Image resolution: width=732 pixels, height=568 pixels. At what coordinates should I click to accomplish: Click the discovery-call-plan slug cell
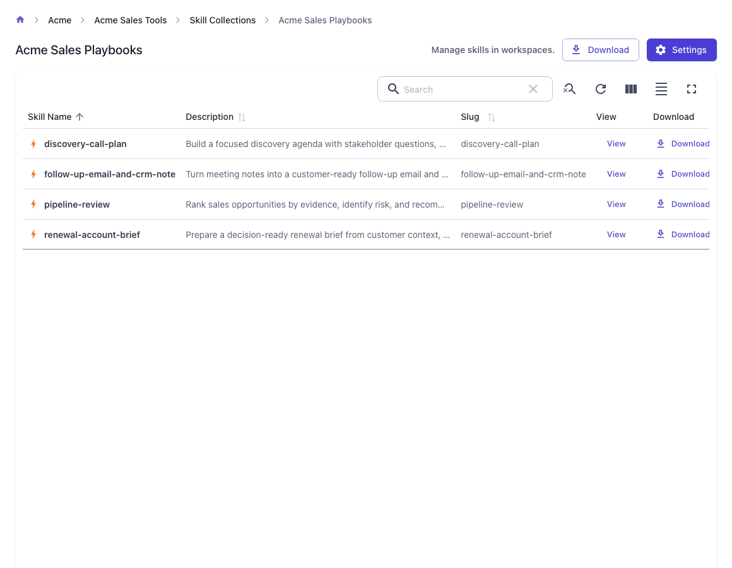point(500,144)
